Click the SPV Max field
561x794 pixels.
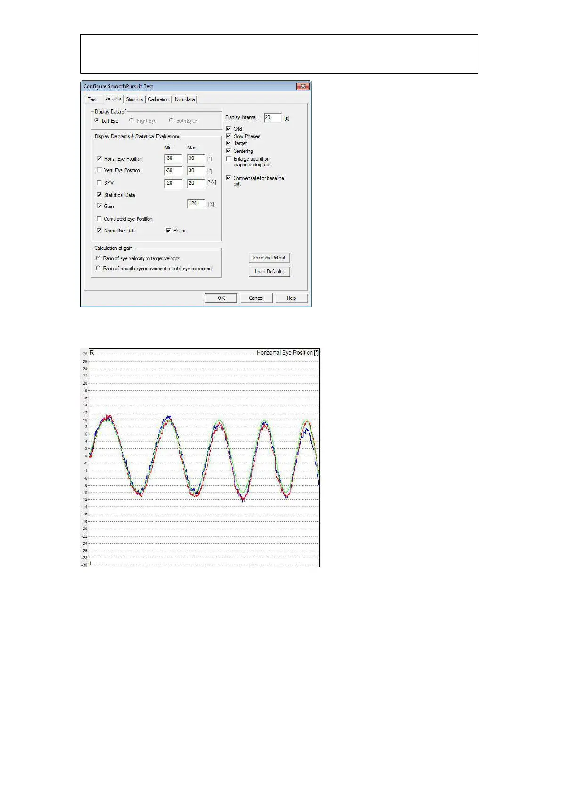tap(196, 183)
